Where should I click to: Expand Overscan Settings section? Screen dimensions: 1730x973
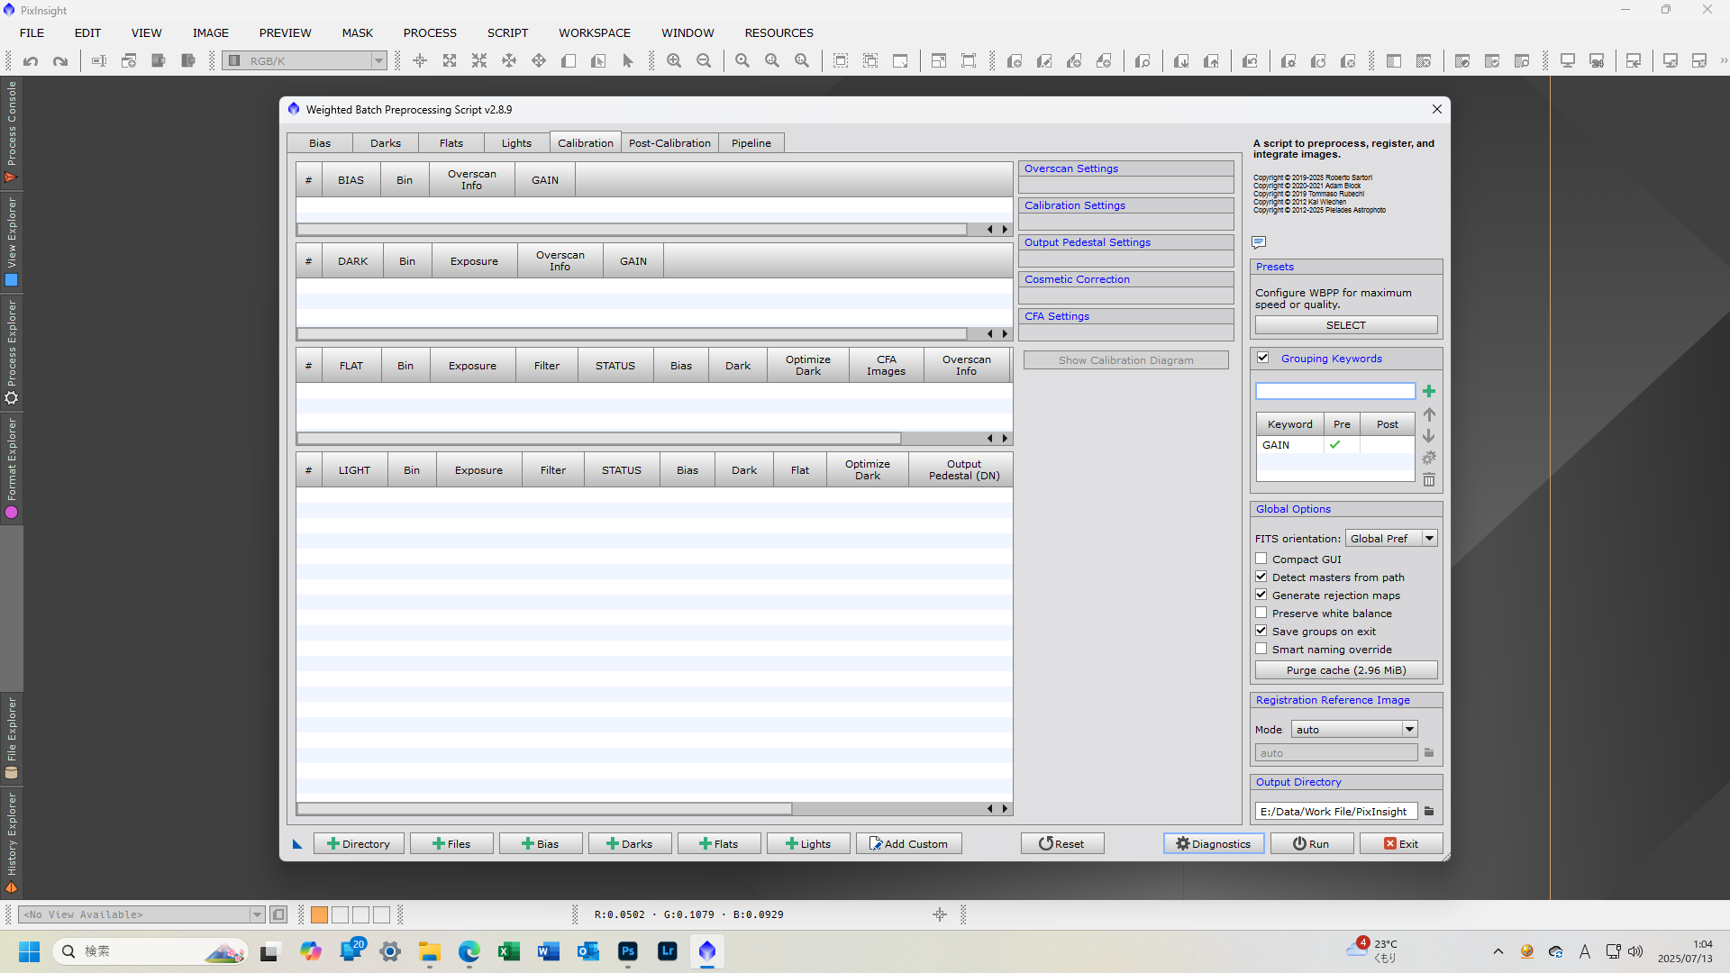[x=1126, y=168]
